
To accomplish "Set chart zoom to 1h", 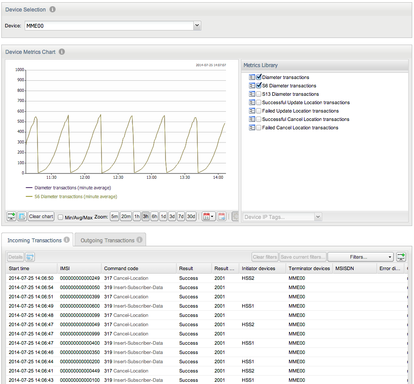I will [x=137, y=216].
